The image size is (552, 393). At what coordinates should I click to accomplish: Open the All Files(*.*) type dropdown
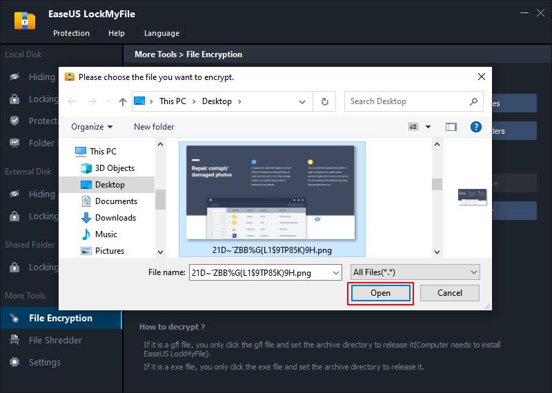pyautogui.click(x=415, y=272)
